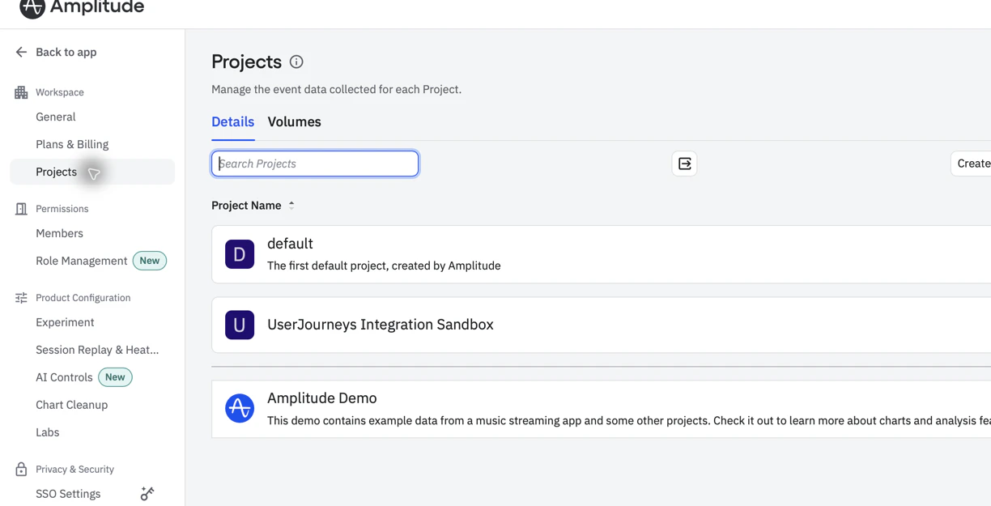Click the Create button

[971, 164]
